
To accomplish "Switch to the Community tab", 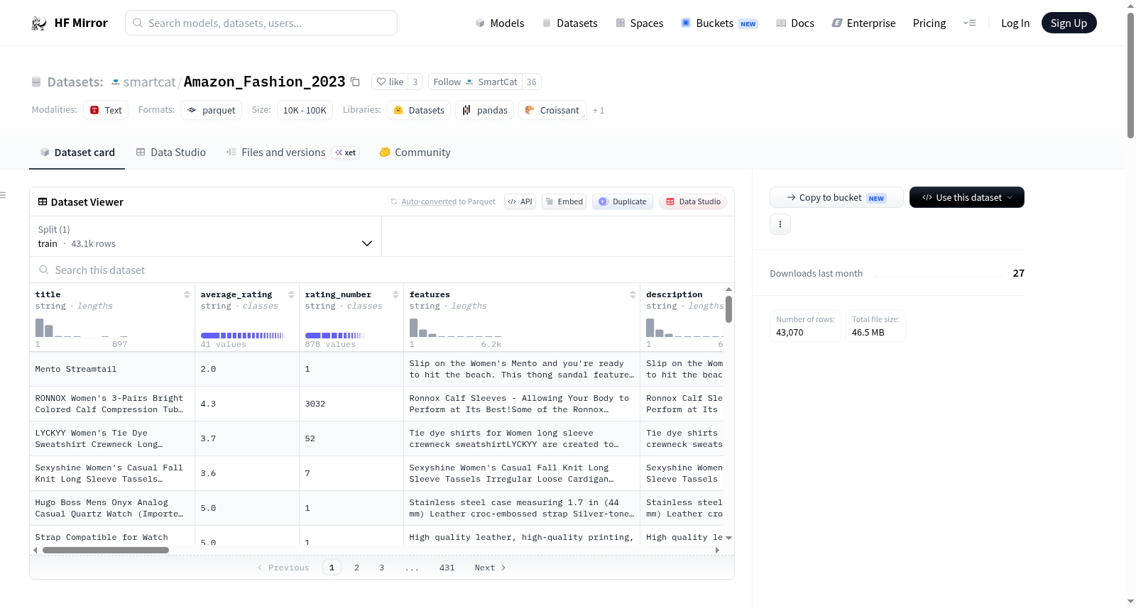I will pos(415,153).
